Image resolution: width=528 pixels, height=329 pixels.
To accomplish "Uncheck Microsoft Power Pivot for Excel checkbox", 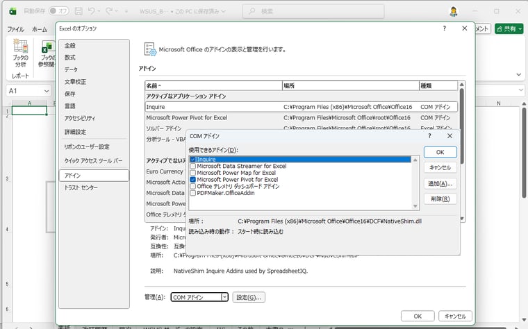I will (x=193, y=180).
